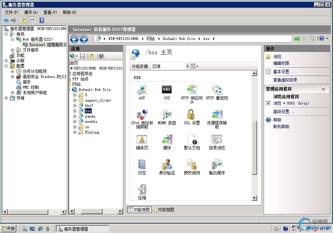Open SSL 设置 feature
The image size is (333, 233).
point(192,117)
